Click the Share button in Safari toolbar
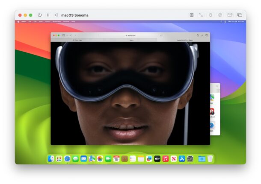Screen dimensions: 261x184 [x=197, y=35]
